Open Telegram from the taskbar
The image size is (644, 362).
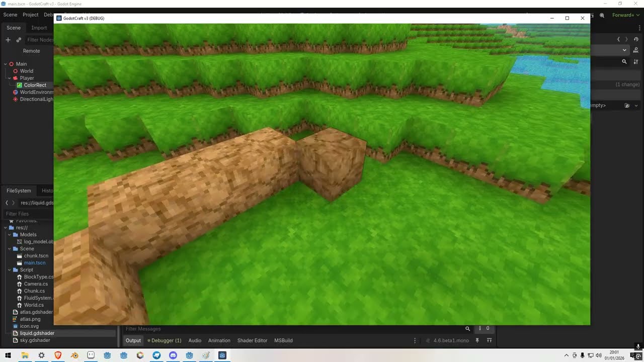[x=156, y=355]
